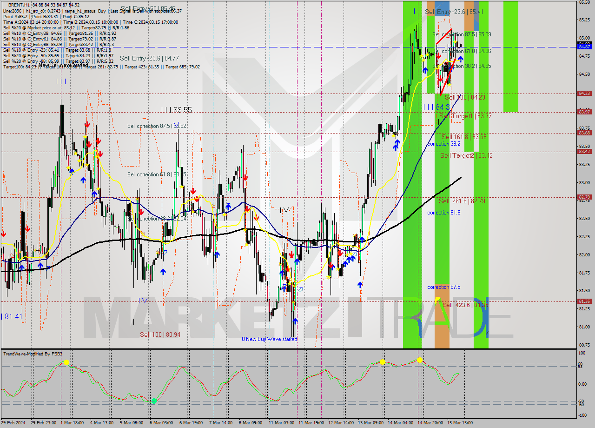The width and height of the screenshot is (595, 428).
Task: Click the 'Sell Entry -23.6 | 85.41' label
Action: [454, 12]
